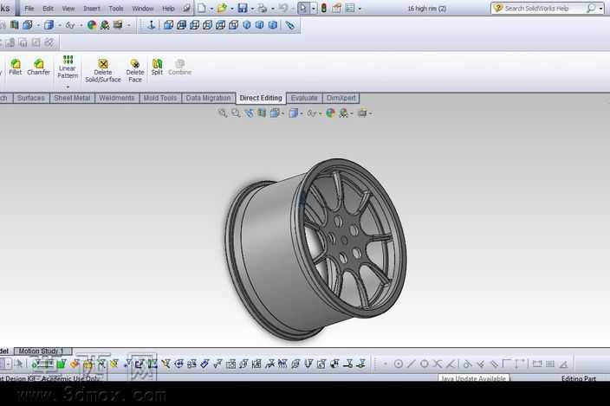
Task: Click the Editing Part status text
Action: (x=579, y=378)
